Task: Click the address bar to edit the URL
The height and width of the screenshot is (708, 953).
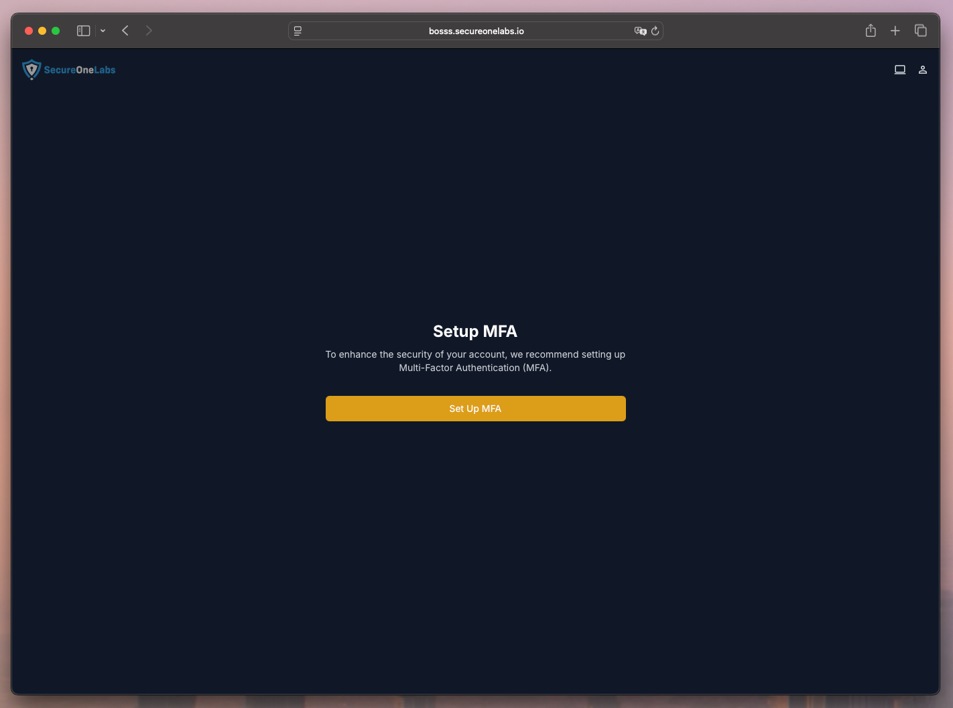Action: coord(476,30)
